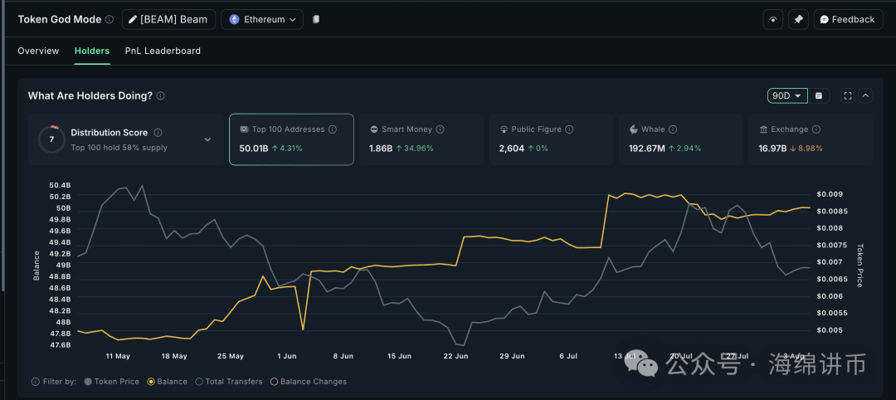Enable the Total Transfers series filter
Viewport: 896px width, 400px height.
(x=229, y=381)
